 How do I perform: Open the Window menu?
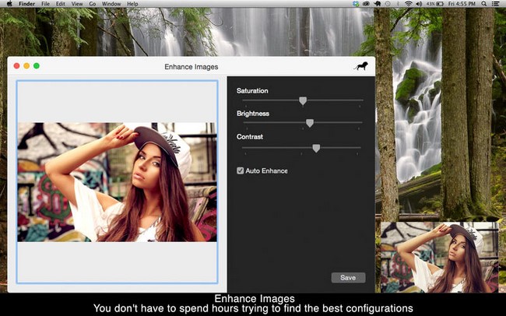[x=111, y=4]
